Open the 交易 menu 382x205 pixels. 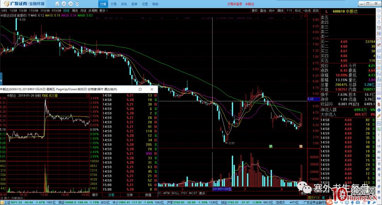pos(114,4)
